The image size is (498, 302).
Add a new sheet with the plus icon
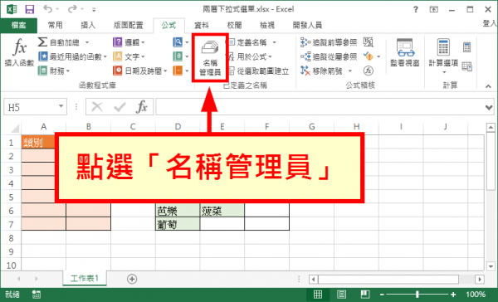click(x=132, y=279)
